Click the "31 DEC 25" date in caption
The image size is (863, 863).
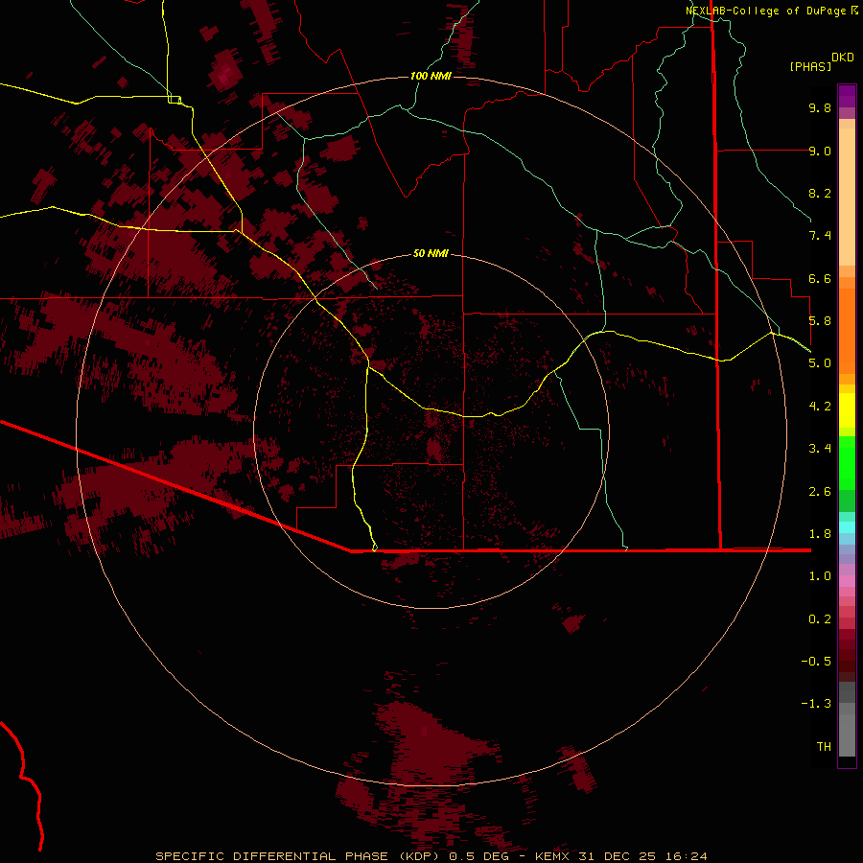click(x=618, y=856)
